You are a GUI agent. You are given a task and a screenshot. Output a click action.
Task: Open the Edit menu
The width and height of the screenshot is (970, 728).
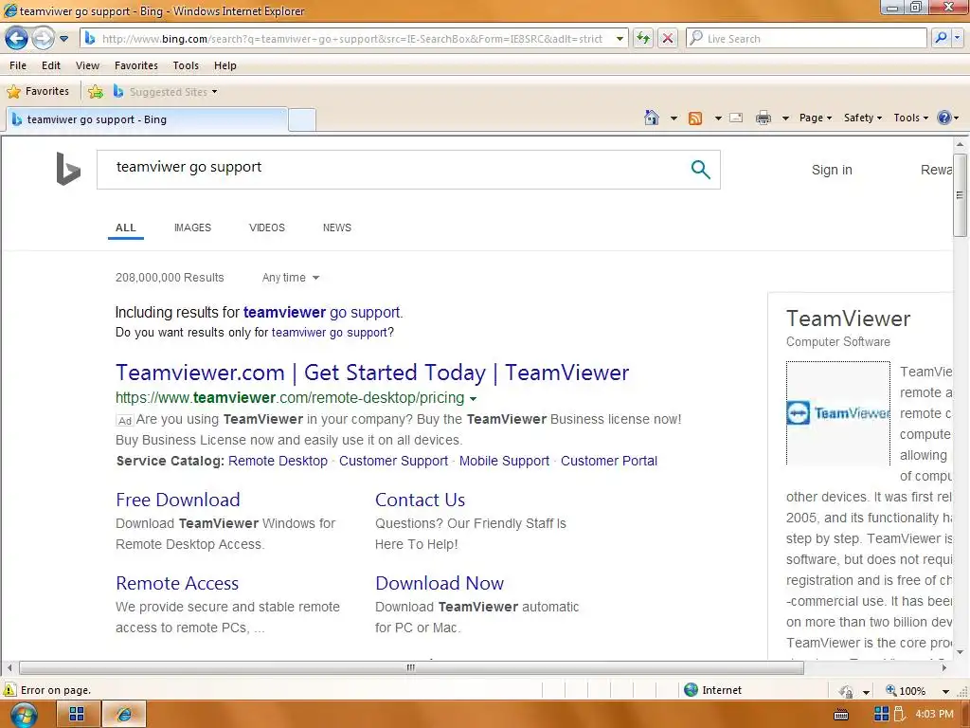click(x=51, y=65)
